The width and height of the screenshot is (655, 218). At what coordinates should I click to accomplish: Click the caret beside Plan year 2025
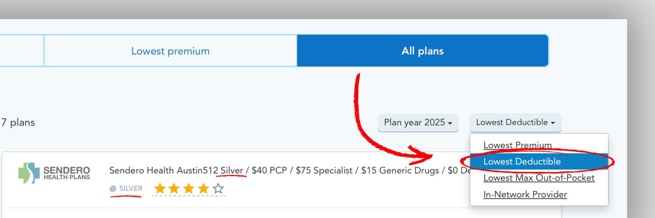click(x=450, y=123)
